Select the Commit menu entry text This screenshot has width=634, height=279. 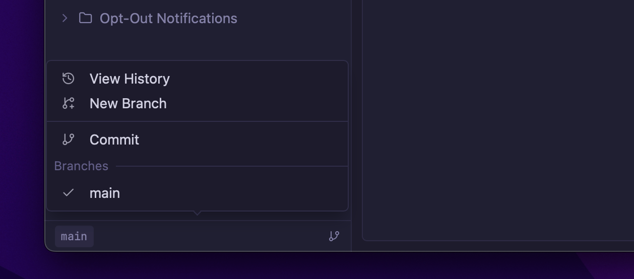(x=114, y=139)
